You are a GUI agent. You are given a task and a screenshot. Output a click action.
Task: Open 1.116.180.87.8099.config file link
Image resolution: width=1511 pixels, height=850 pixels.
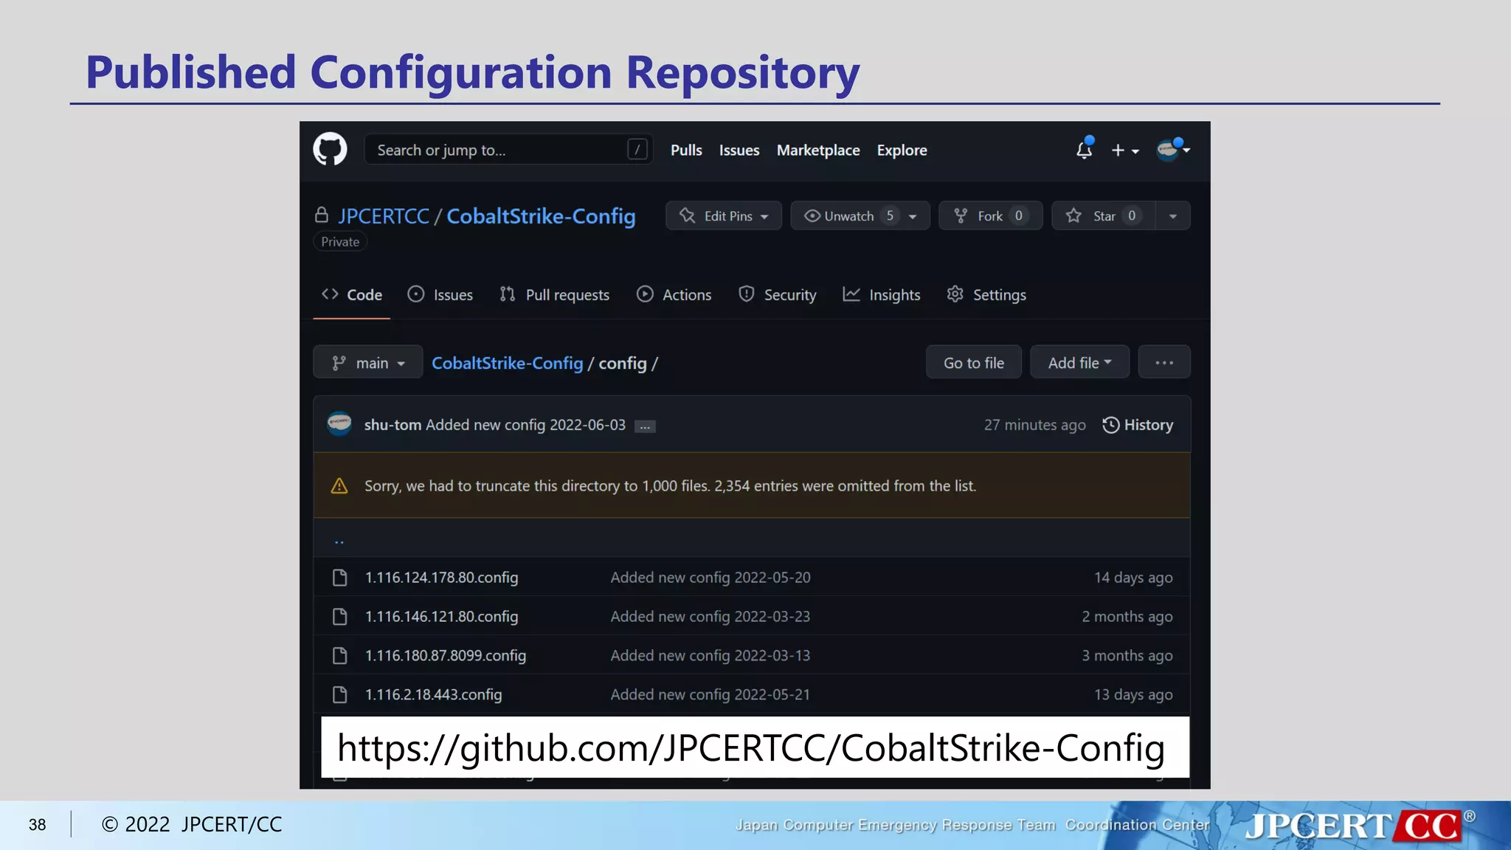445,655
